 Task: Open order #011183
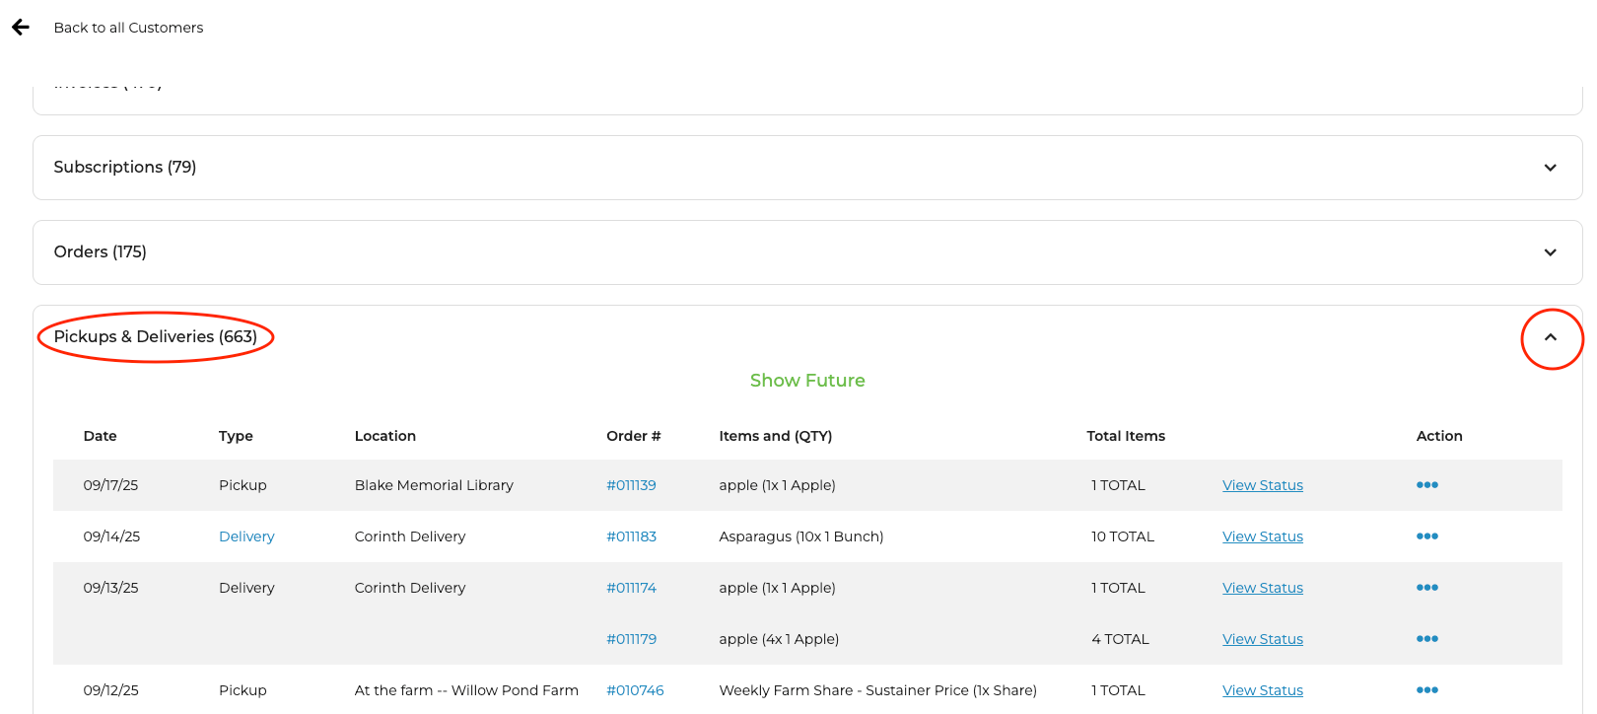coord(631,536)
